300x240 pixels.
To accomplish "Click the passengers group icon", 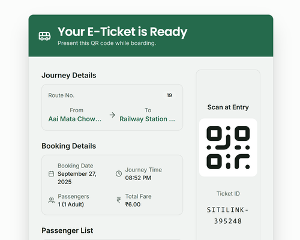I will point(52,200).
